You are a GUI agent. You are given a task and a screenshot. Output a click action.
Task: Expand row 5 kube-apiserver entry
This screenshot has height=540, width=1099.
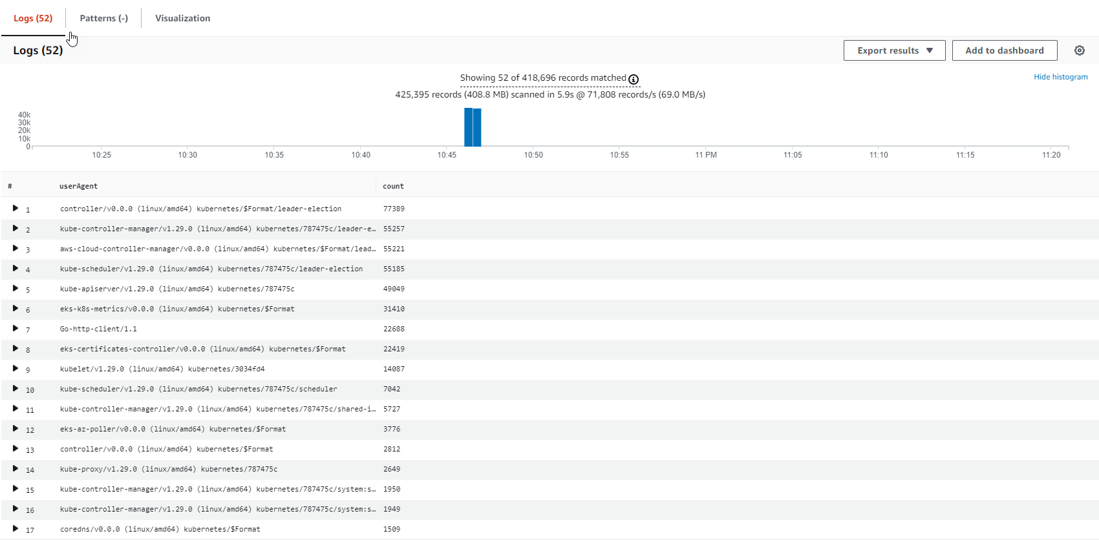tap(16, 288)
